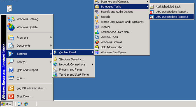Image resolution: width=196 pixels, height=107 pixels.
Task: Click the Programs folder icon
Action: pyautogui.click(x=11, y=38)
